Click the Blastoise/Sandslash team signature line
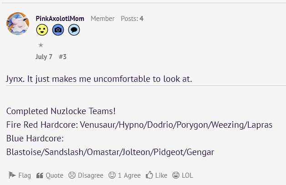 pos(110,152)
